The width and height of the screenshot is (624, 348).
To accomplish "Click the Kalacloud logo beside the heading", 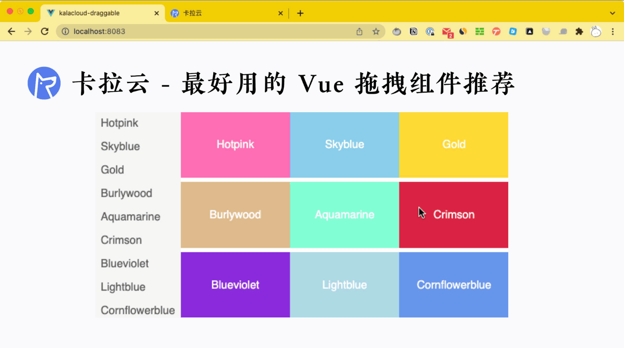I will point(44,83).
